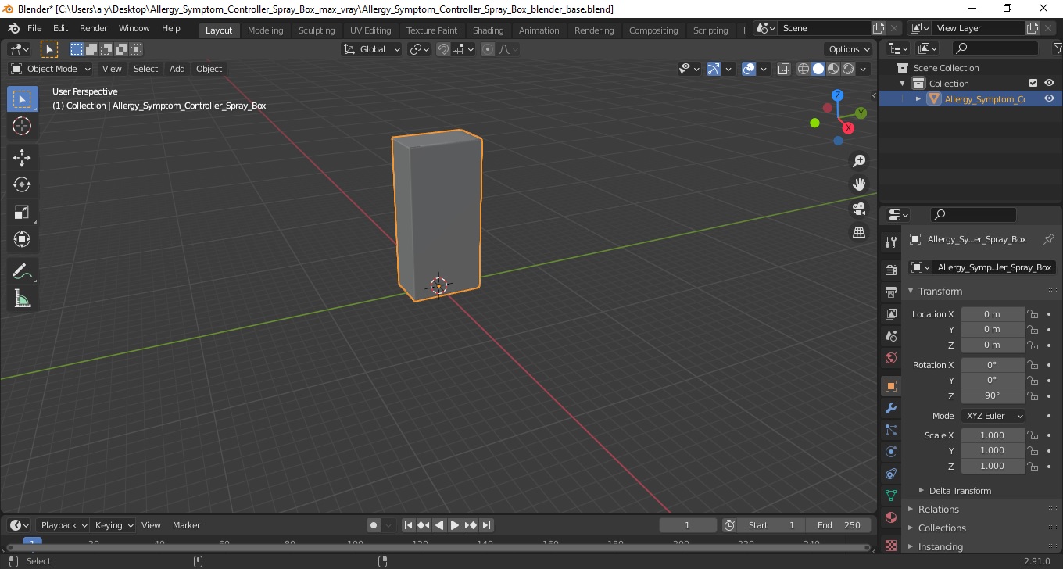The image size is (1063, 569).
Task: Toggle auto keying record button
Action: point(374,525)
